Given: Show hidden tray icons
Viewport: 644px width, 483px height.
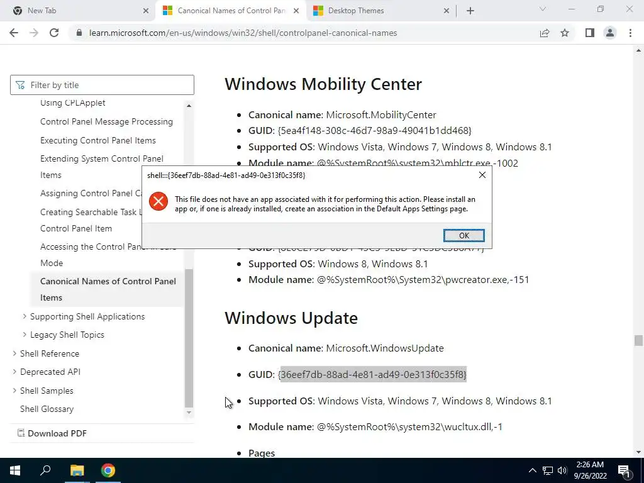Looking at the screenshot, I should pyautogui.click(x=532, y=470).
